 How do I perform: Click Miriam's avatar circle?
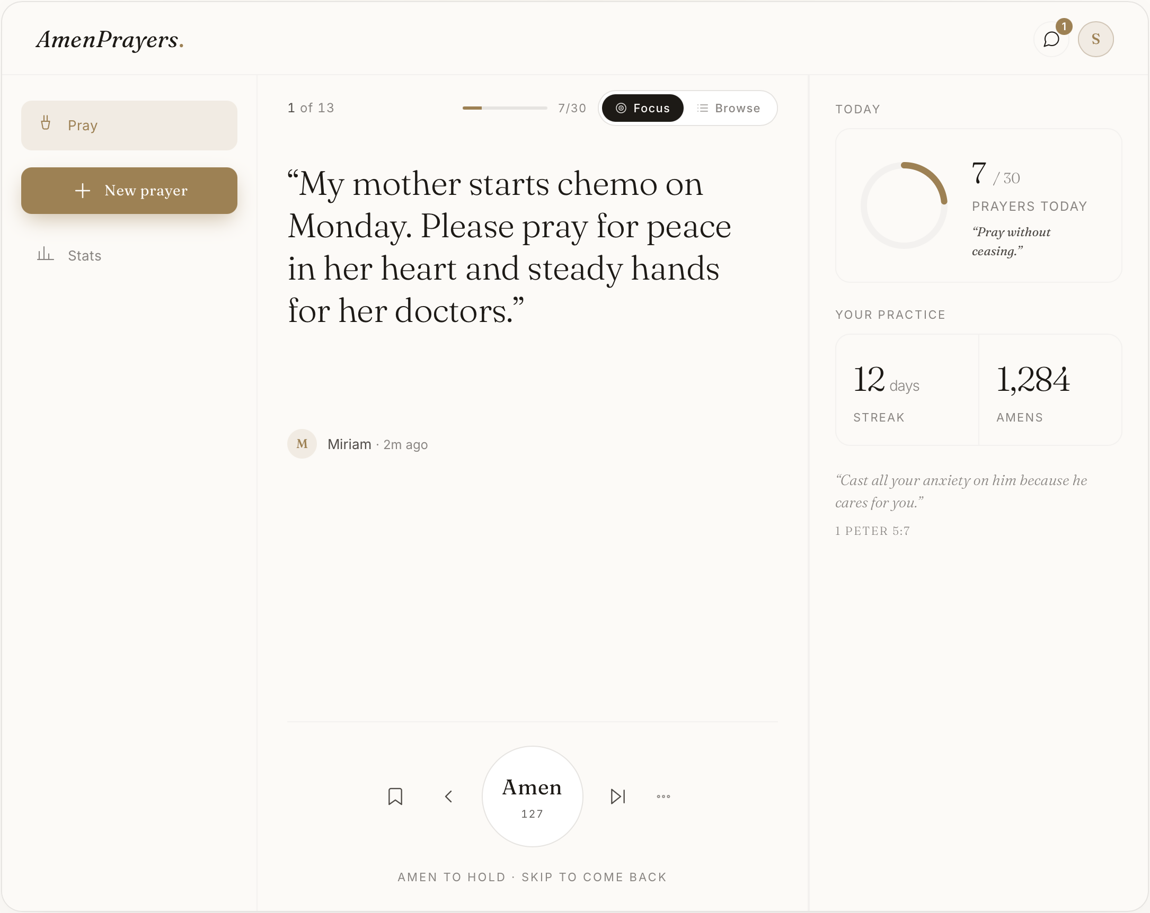tap(302, 444)
